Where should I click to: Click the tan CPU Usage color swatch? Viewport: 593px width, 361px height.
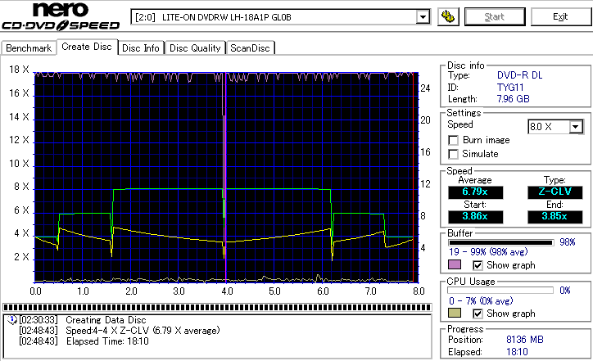(455, 314)
